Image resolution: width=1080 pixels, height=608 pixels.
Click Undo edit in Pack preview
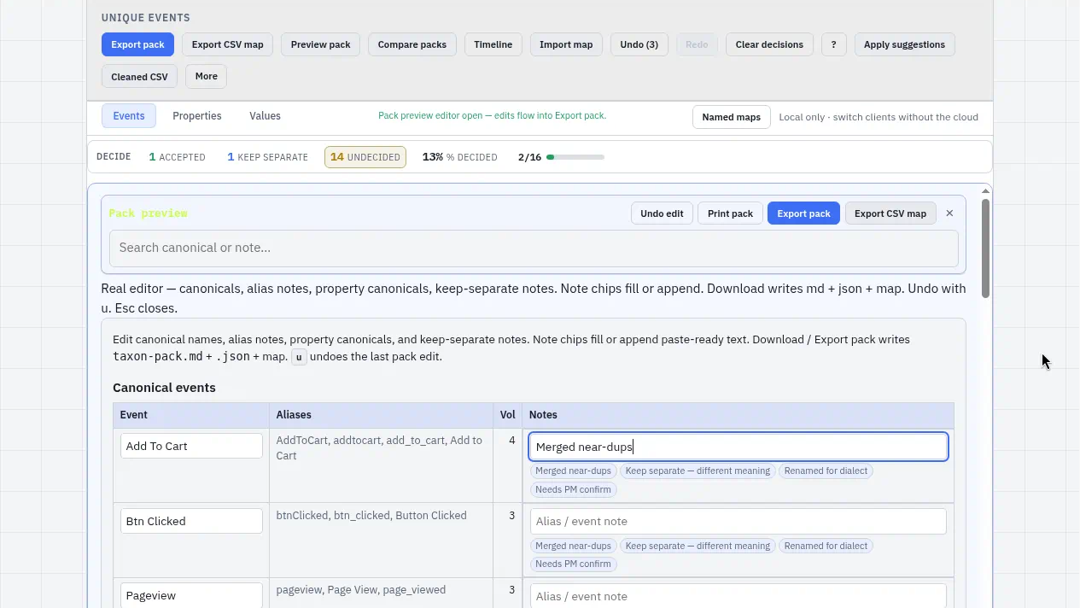click(662, 213)
